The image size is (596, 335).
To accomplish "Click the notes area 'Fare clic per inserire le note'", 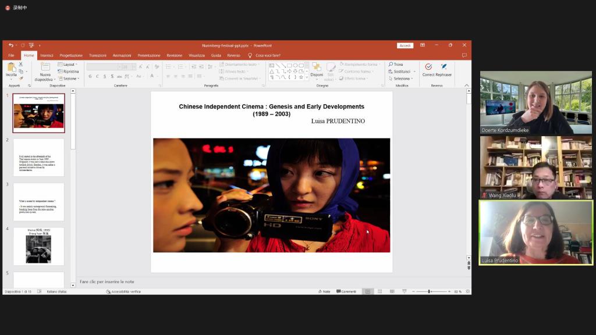I will [107, 282].
